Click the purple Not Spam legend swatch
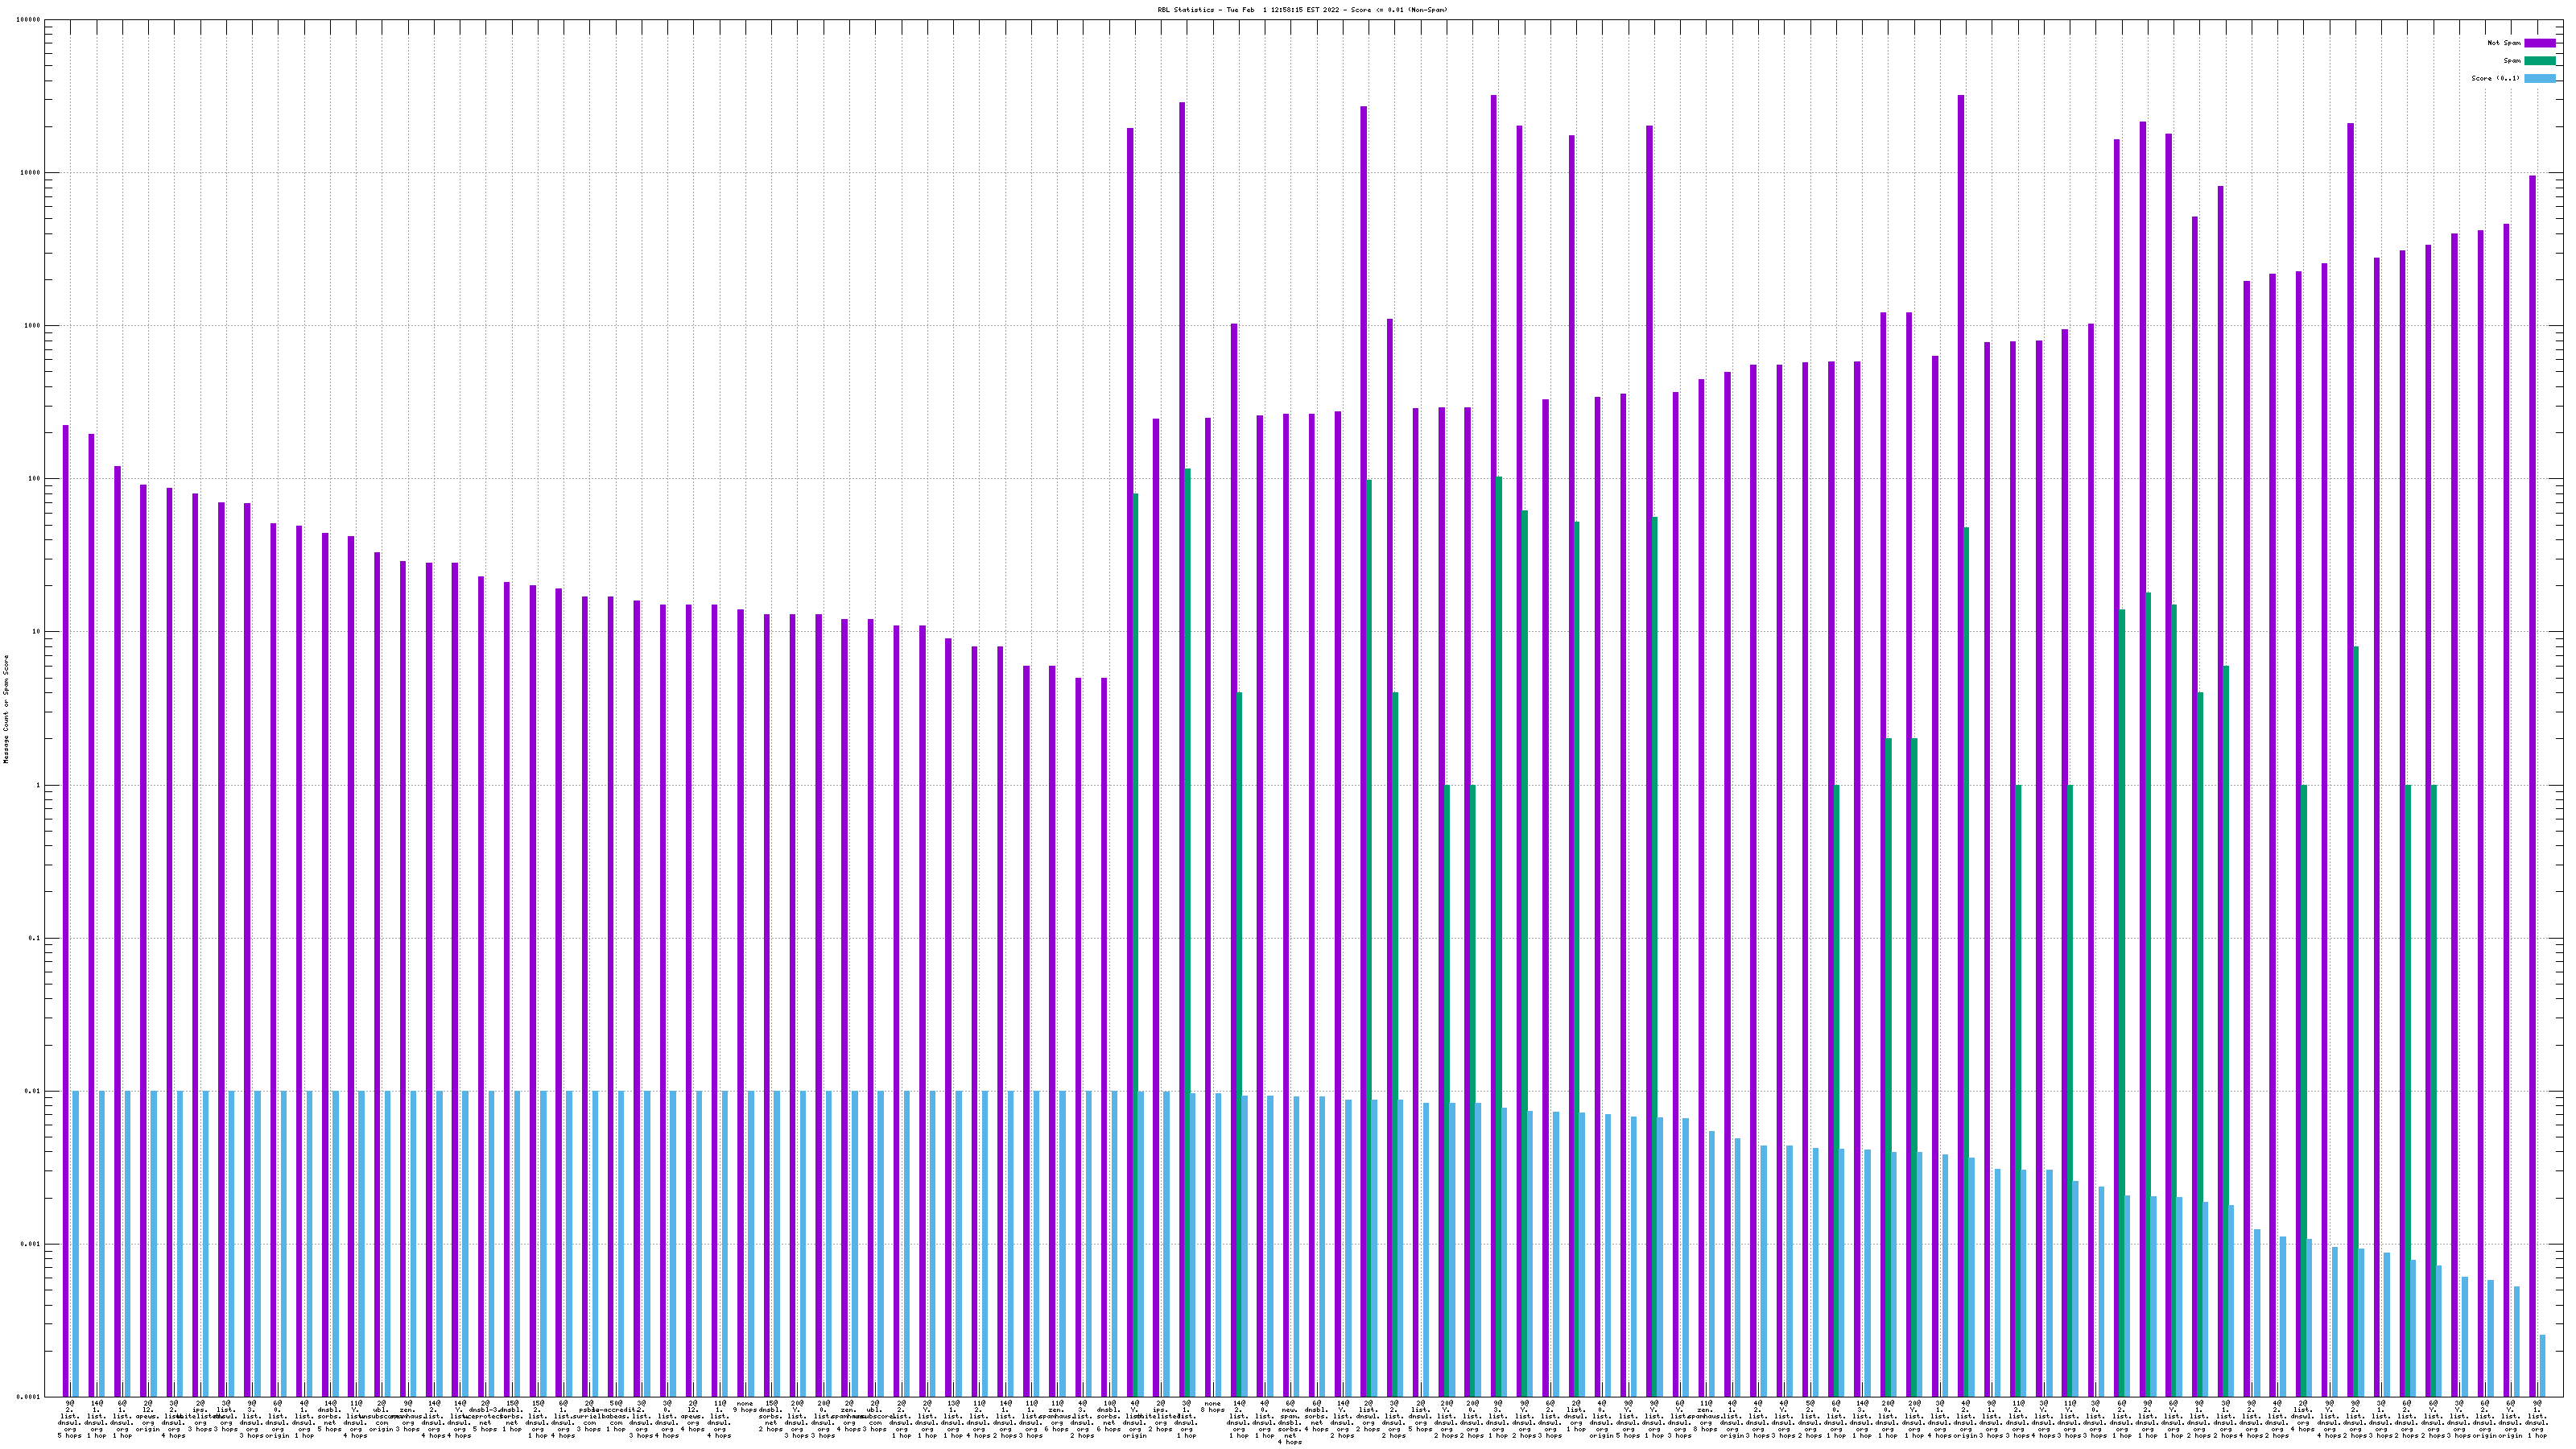This screenshot has width=2576, height=1449. pyautogui.click(x=2539, y=43)
